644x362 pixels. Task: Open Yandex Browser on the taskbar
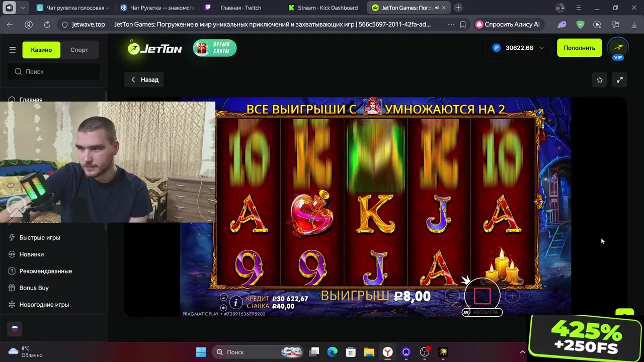click(x=388, y=352)
